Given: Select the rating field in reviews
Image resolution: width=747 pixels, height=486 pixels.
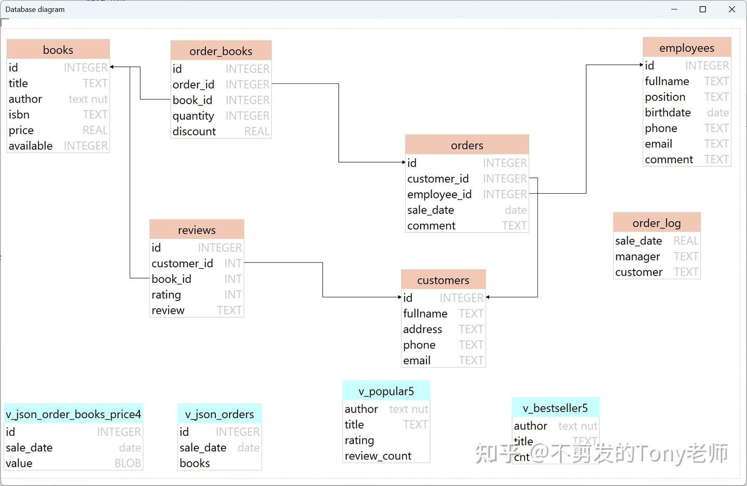Looking at the screenshot, I should [x=166, y=294].
